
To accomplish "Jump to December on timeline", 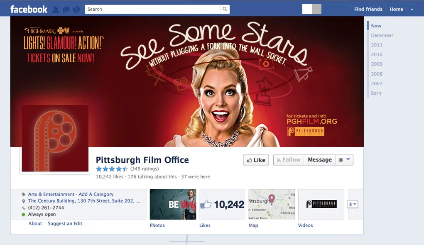I will coord(382,35).
